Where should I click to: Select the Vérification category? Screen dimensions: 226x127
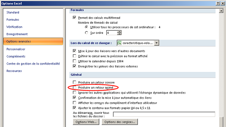tap(14, 27)
